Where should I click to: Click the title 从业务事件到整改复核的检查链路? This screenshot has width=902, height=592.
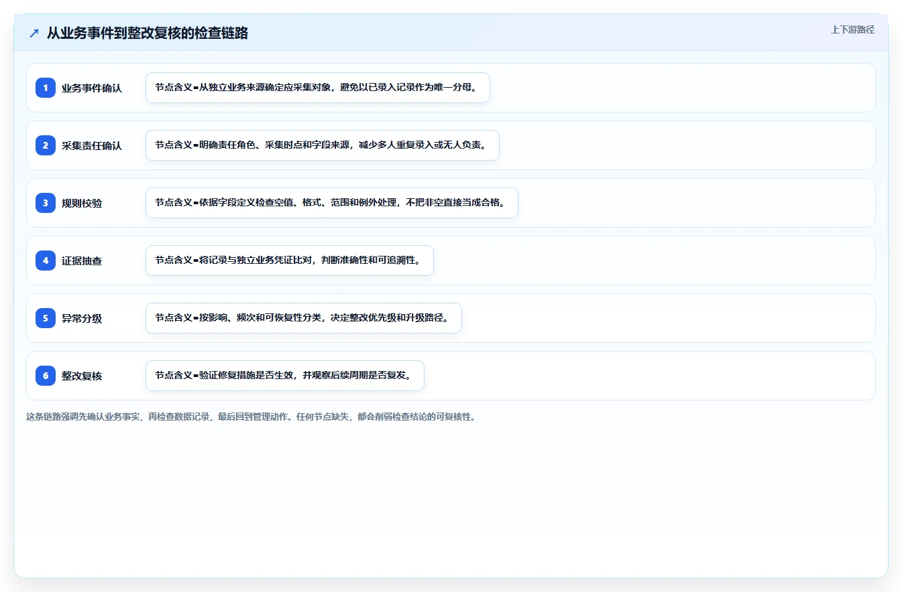(148, 33)
